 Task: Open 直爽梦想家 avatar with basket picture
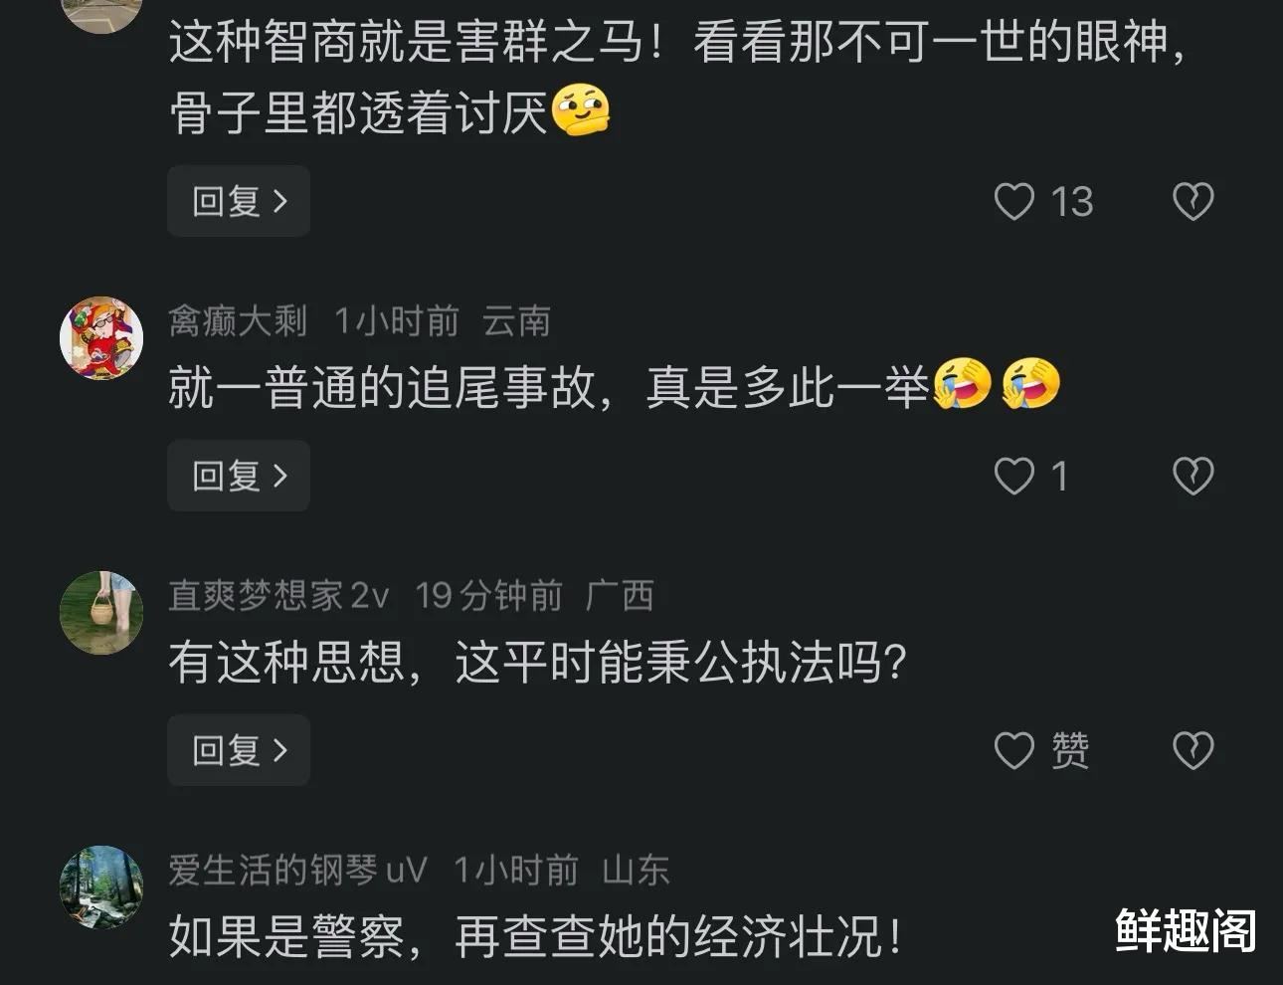click(x=101, y=613)
